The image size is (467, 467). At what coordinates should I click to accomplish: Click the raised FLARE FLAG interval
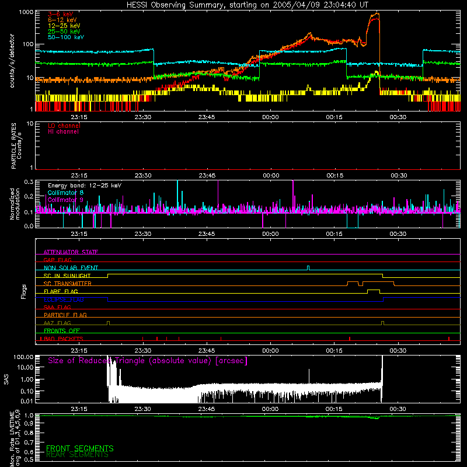(x=374, y=291)
